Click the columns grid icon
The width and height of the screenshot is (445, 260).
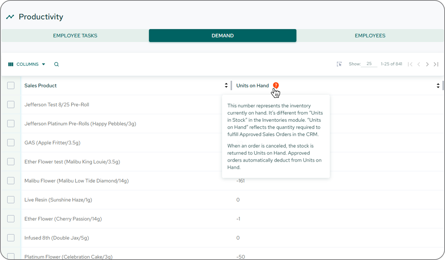pyautogui.click(x=11, y=64)
